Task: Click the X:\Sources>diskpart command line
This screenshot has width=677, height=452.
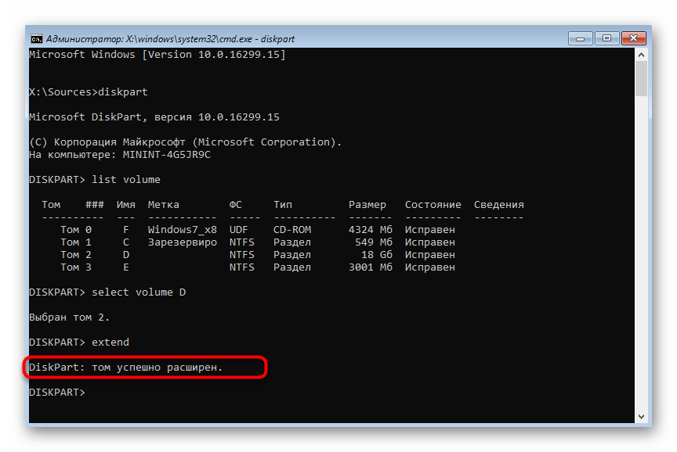Action: tap(88, 92)
